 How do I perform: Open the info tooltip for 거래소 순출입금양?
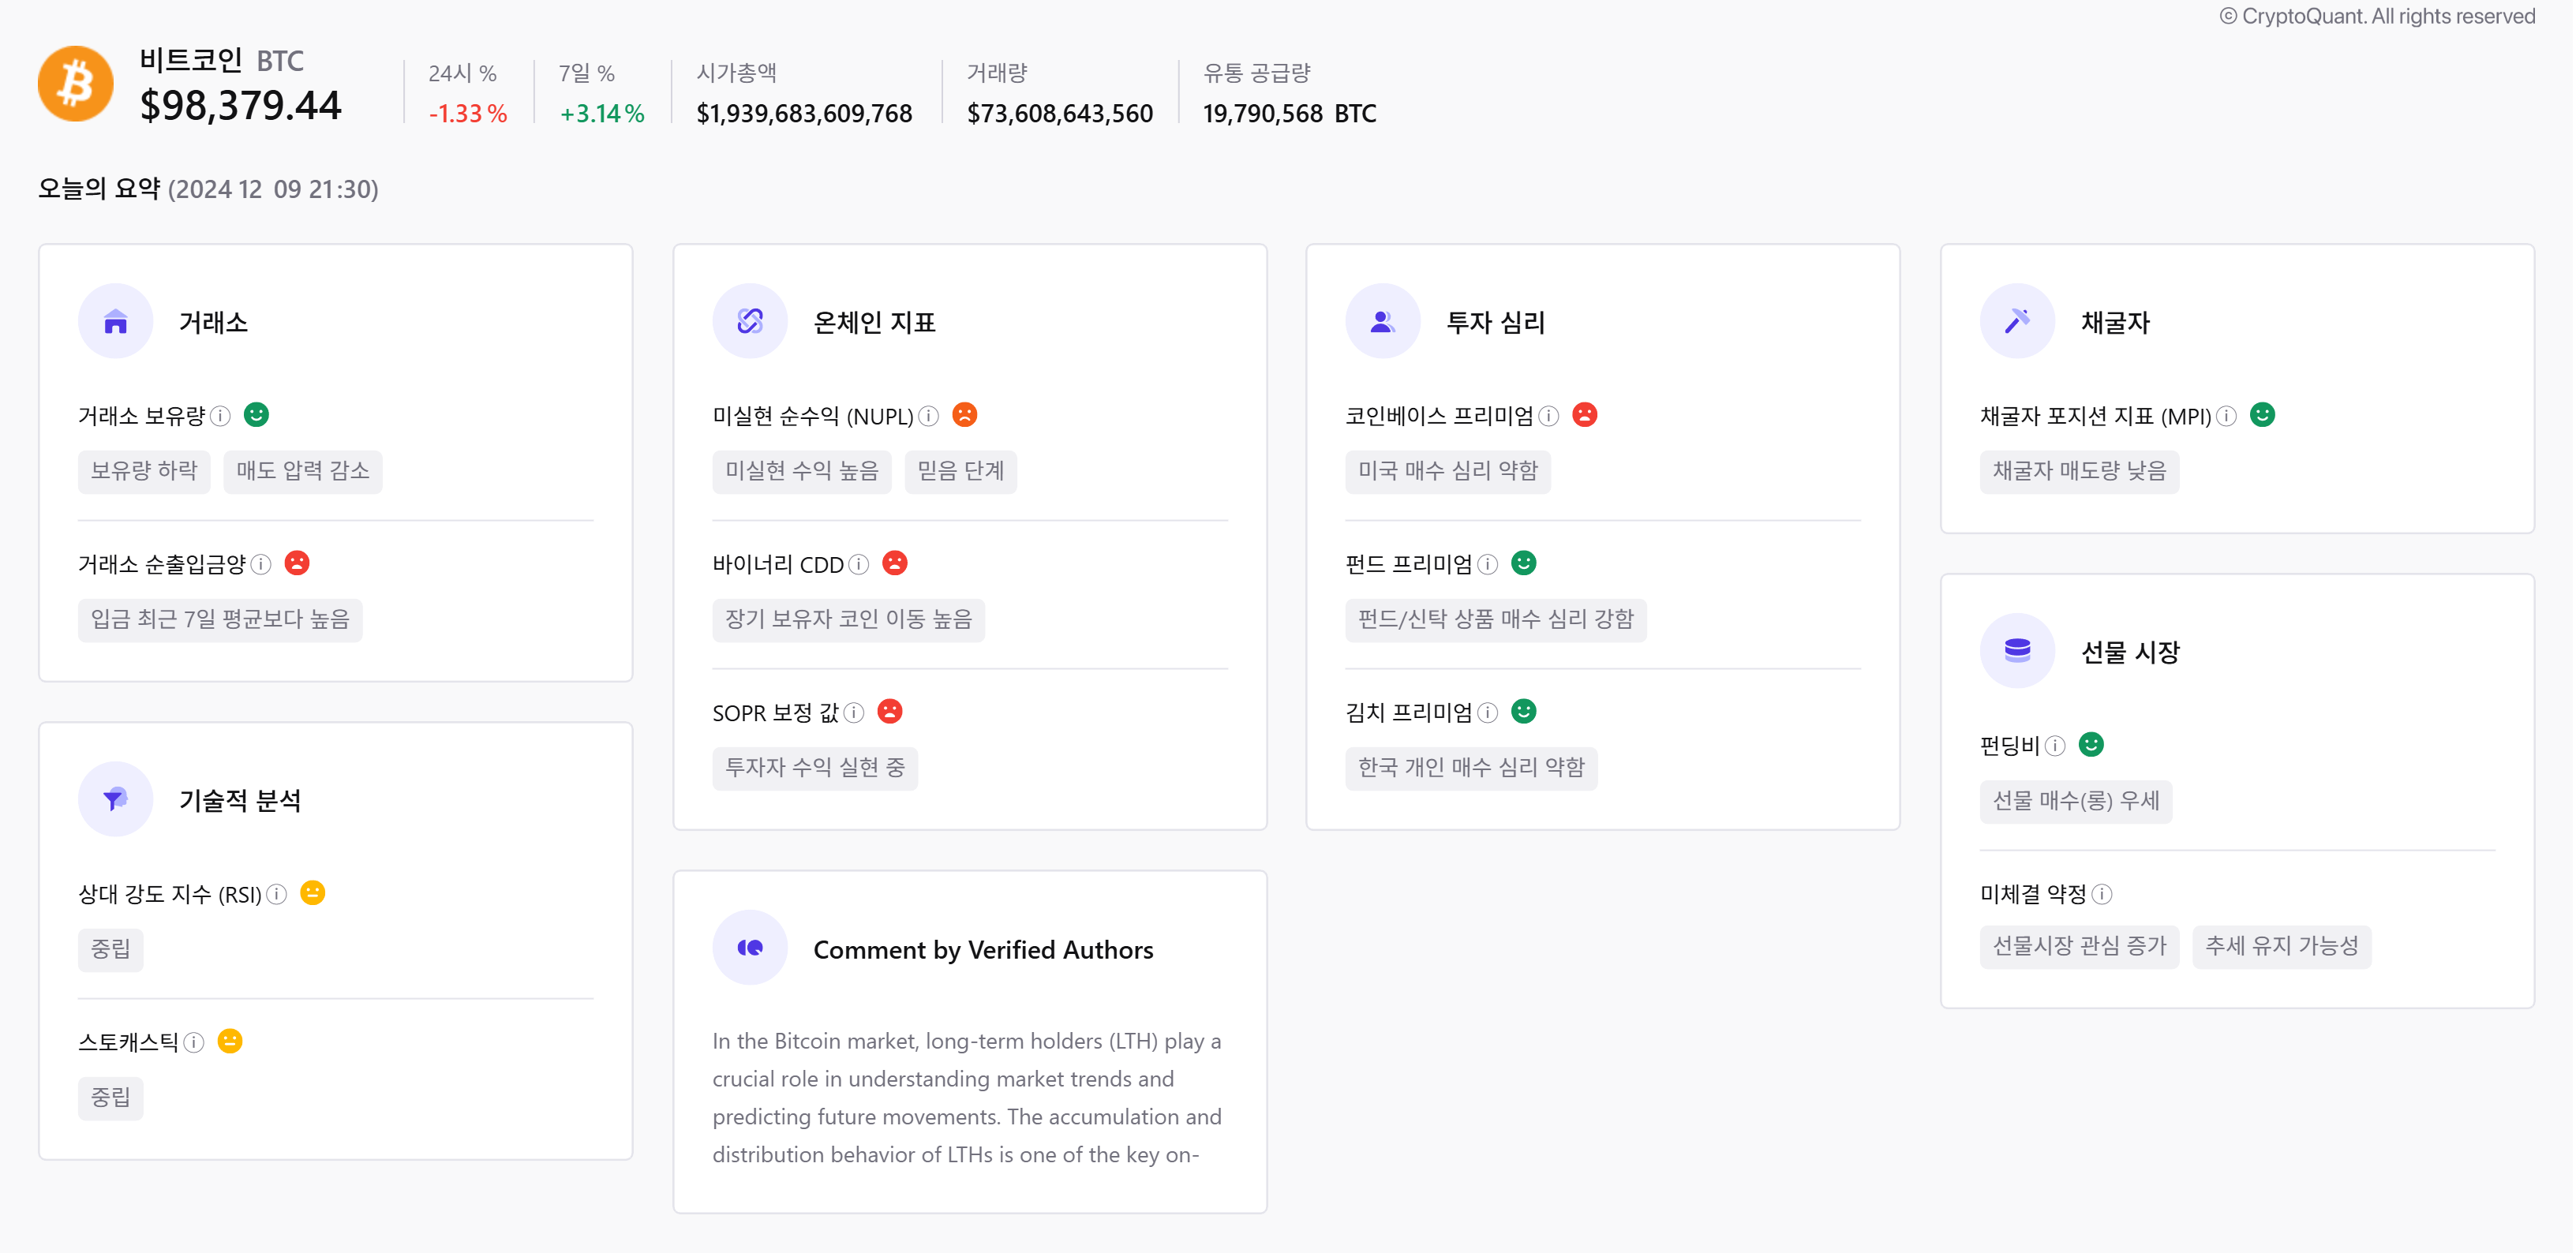point(263,563)
